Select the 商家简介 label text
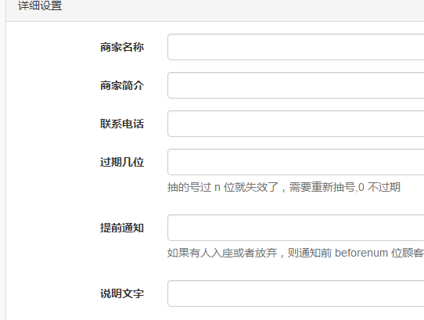This screenshot has width=424, height=320. coord(122,85)
